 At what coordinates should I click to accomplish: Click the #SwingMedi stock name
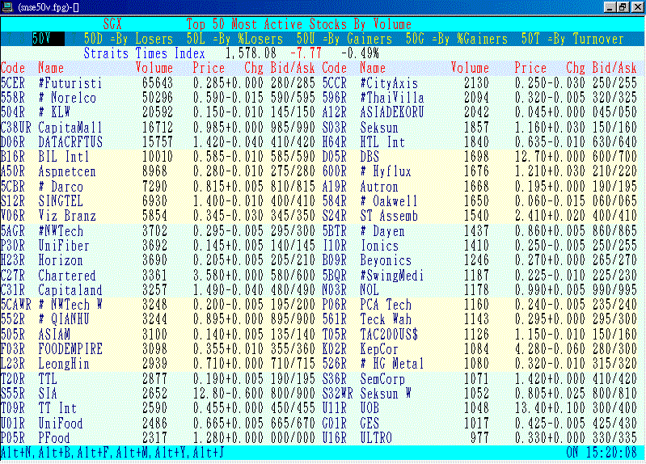pos(392,276)
